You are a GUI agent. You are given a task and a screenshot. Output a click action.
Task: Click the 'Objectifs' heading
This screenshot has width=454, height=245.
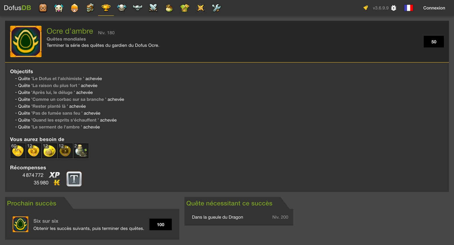click(x=22, y=72)
